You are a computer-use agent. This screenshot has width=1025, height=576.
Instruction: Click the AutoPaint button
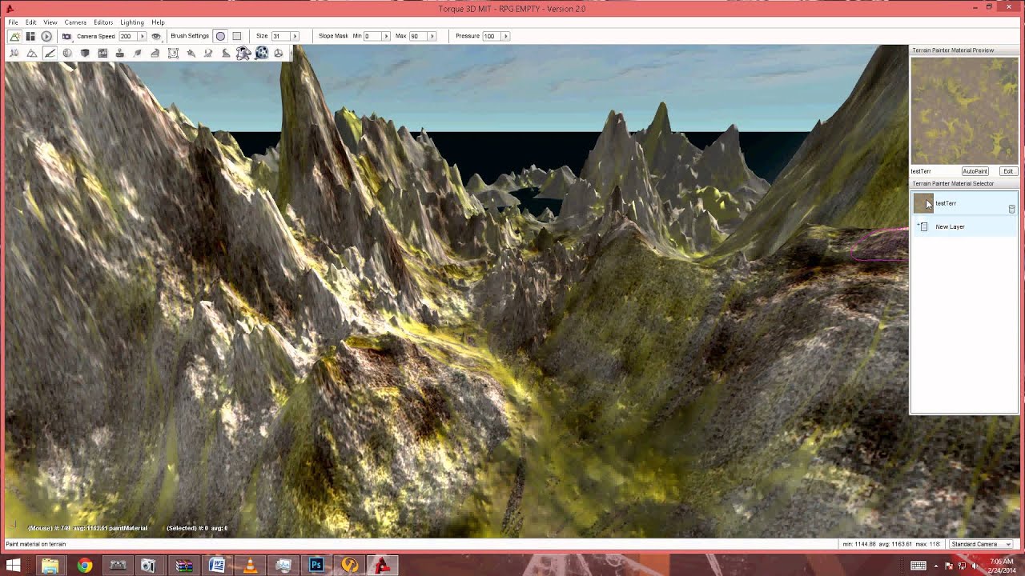pos(975,171)
